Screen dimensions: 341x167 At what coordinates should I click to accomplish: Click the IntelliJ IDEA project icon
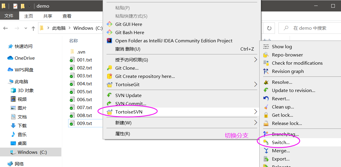click(109, 41)
